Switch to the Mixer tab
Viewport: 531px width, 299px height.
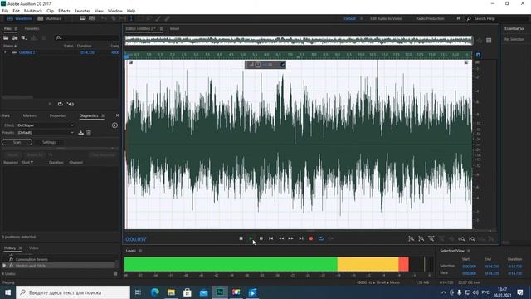pos(175,29)
